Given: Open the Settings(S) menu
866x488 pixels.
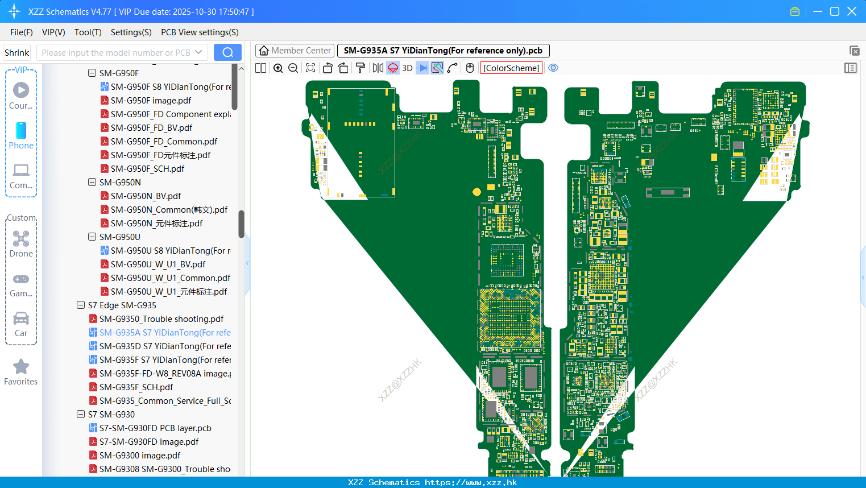Looking at the screenshot, I should click(x=131, y=32).
